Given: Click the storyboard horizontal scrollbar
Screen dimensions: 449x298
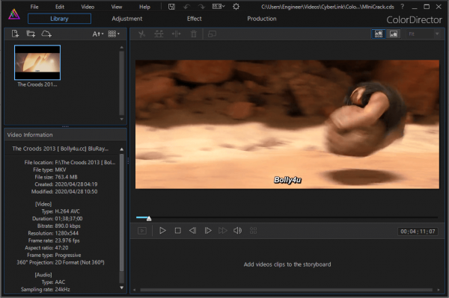Looking at the screenshot, I should (286, 290).
